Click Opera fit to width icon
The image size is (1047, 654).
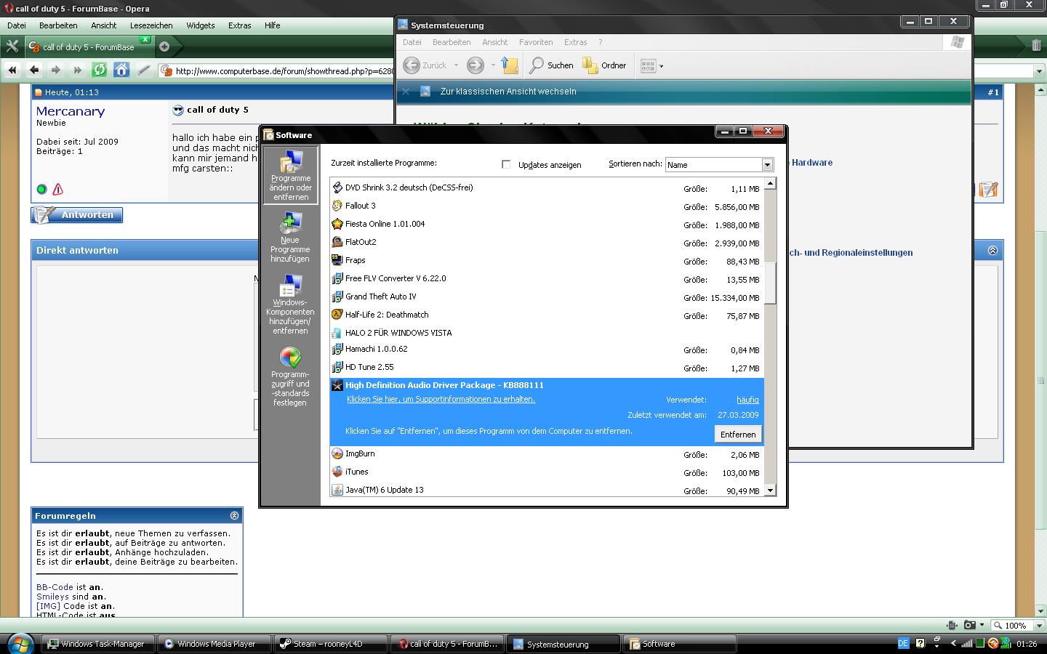[x=952, y=625]
